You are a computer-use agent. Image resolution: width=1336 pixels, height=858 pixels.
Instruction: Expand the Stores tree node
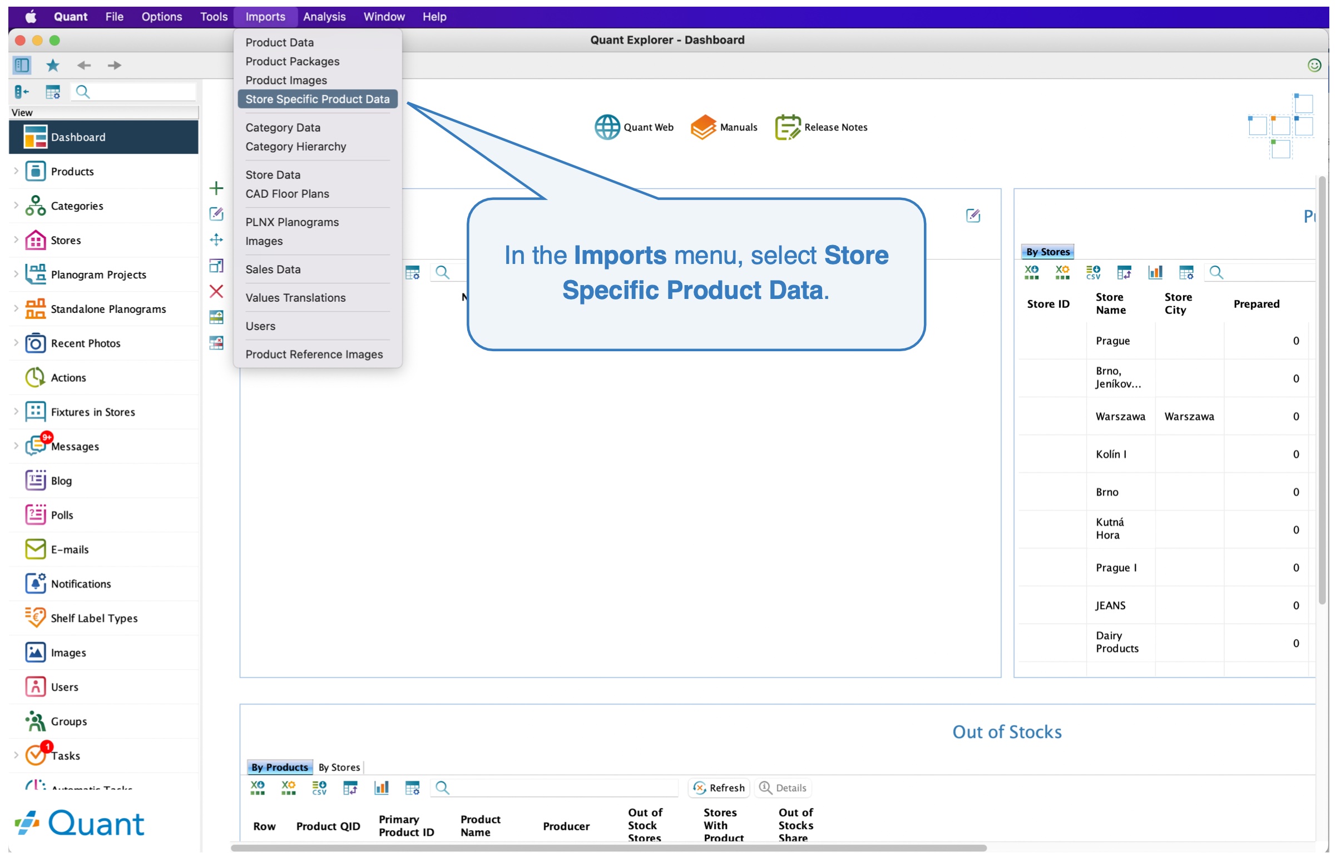coord(16,240)
